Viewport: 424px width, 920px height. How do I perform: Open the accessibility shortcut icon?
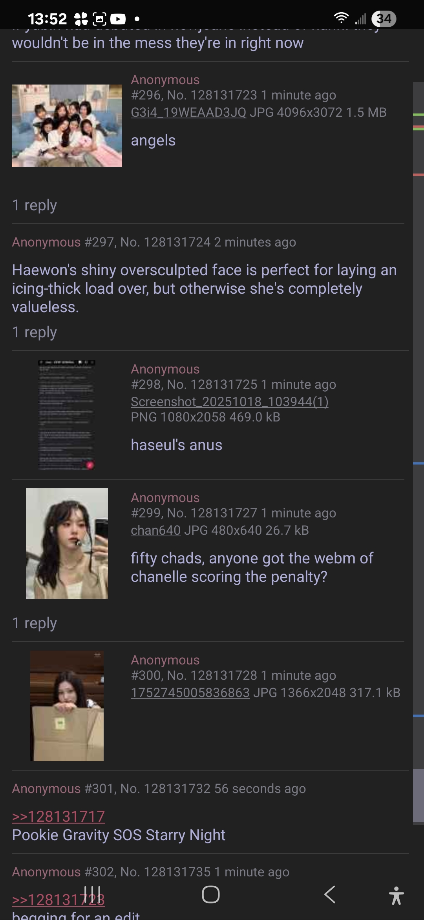point(396,896)
